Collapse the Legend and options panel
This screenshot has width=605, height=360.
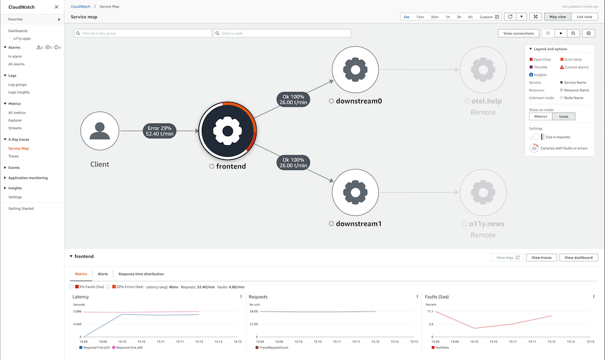click(531, 49)
